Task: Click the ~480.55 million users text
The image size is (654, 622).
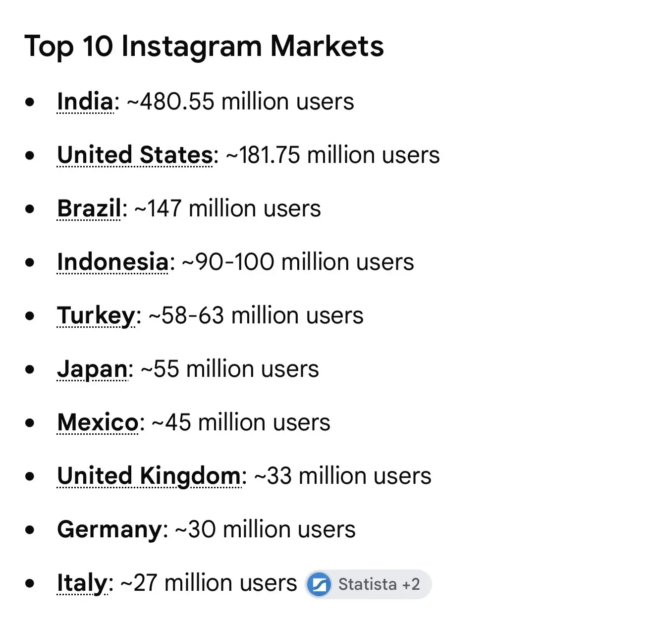Action: [241, 102]
